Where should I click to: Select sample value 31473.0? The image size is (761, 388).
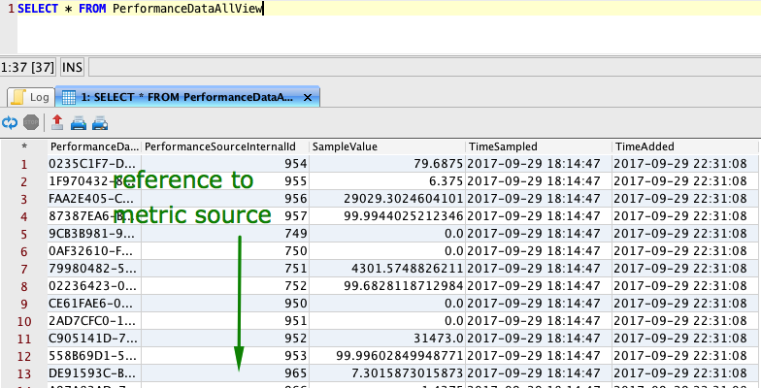coord(387,339)
